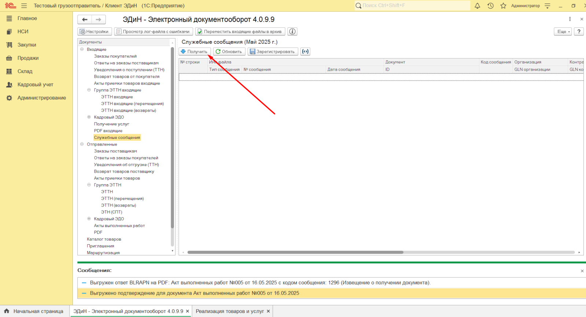Click the 1C logo icon
Viewport: 586px width, 317px height.
pyautogui.click(x=10, y=6)
